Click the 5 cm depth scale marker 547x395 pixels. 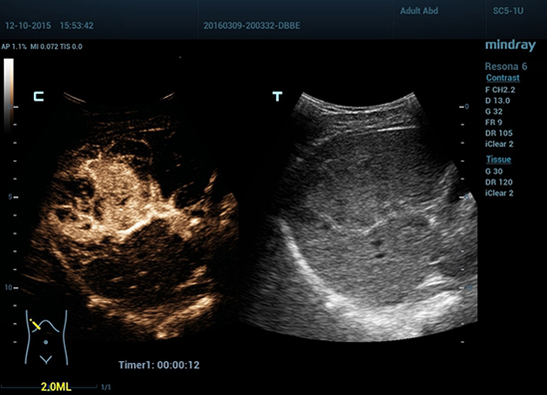pos(10,197)
